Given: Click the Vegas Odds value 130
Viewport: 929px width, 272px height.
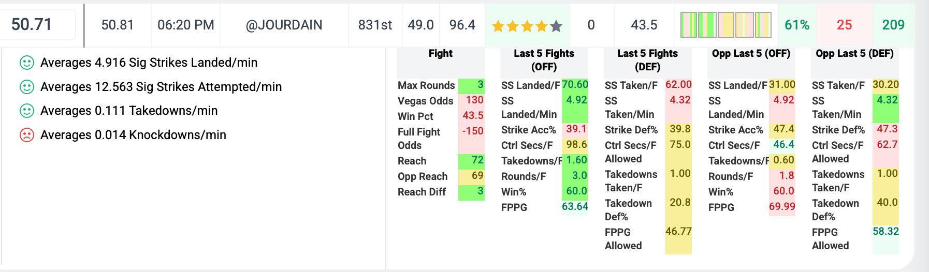Looking at the screenshot, I should (x=474, y=100).
